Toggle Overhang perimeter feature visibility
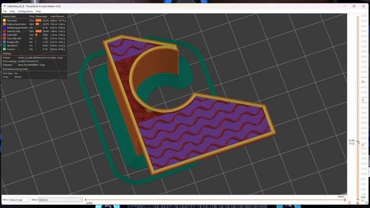370x208 pixels. 34,28
